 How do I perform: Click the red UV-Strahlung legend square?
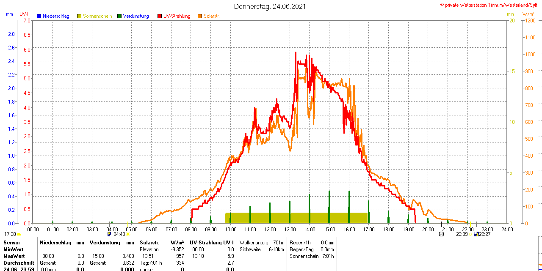[160, 16]
